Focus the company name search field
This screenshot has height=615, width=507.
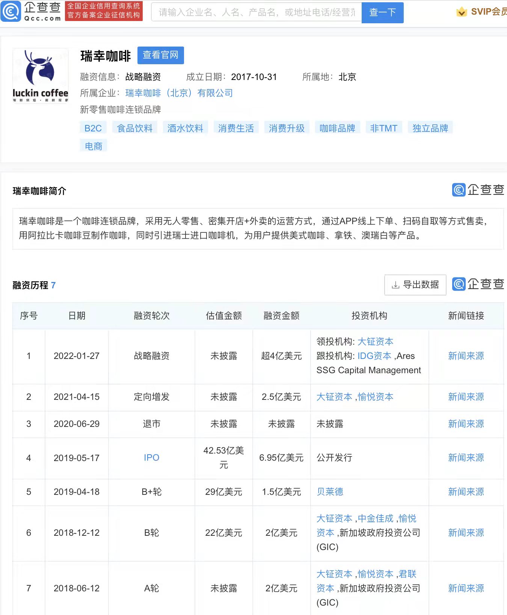[257, 12]
